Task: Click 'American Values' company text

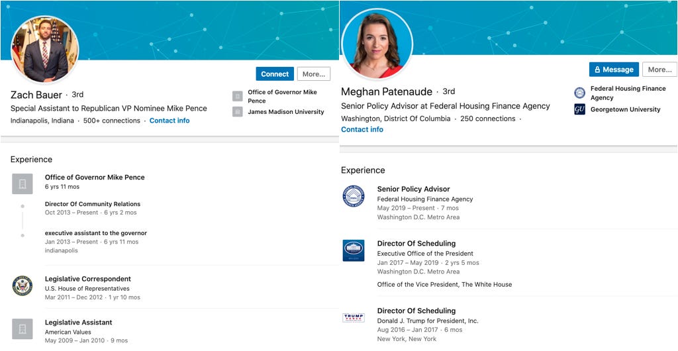Action: [x=68, y=332]
